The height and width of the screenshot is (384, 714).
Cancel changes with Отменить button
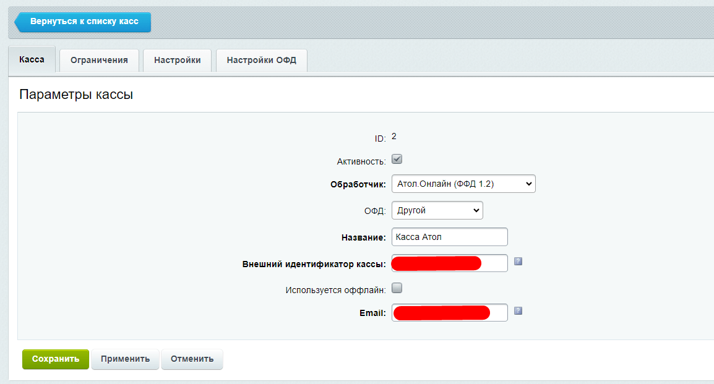point(192,359)
